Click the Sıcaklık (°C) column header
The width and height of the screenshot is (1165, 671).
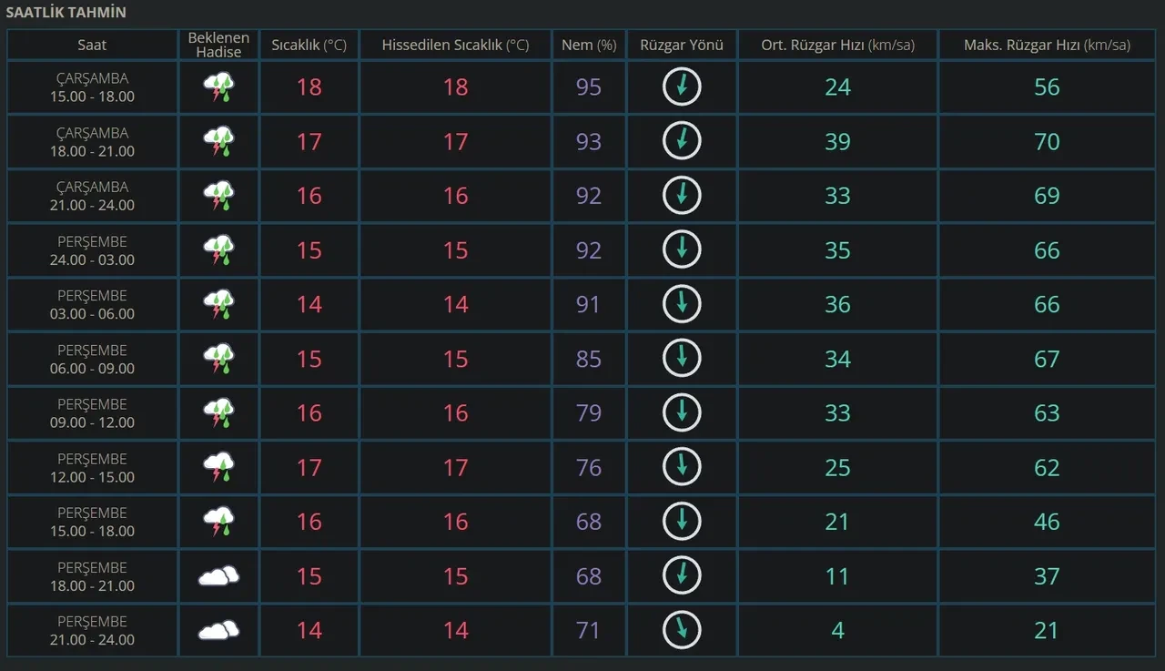(309, 45)
